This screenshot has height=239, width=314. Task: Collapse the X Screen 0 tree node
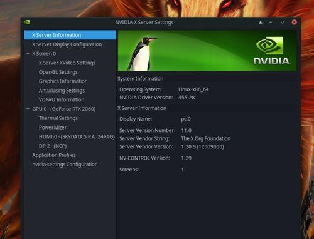tap(28, 54)
